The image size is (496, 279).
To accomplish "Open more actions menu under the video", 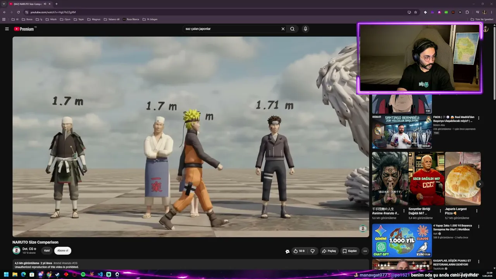I will pos(365,251).
